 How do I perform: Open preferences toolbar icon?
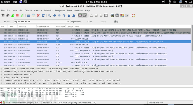coord(127,15)
